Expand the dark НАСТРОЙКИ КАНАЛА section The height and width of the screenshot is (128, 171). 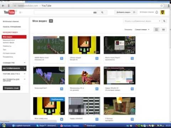[x=14, y=68]
